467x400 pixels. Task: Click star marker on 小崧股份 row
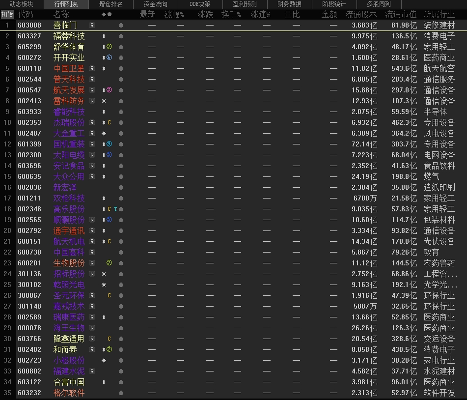(104, 360)
